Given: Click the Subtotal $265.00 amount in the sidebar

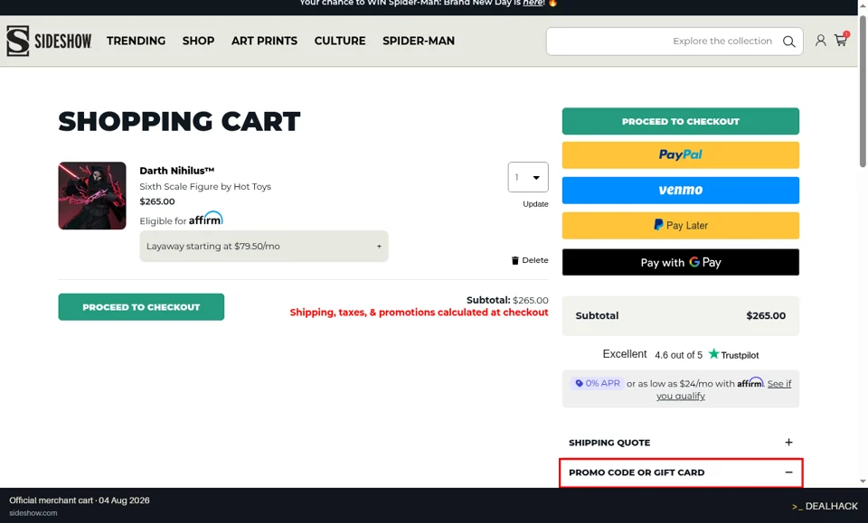Looking at the screenshot, I should pos(766,315).
